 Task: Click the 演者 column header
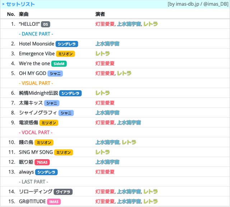click(x=100, y=14)
